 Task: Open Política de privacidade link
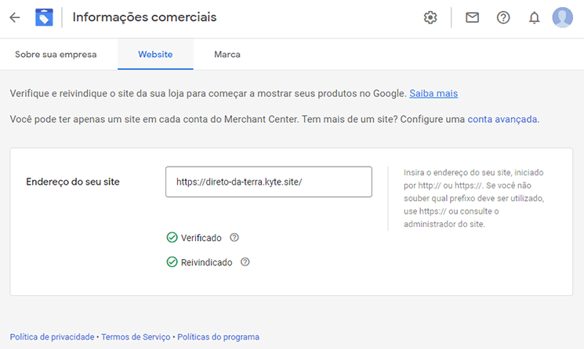[52, 336]
